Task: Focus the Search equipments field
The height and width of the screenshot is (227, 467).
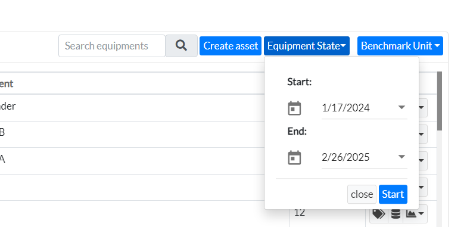Action: pyautogui.click(x=112, y=46)
